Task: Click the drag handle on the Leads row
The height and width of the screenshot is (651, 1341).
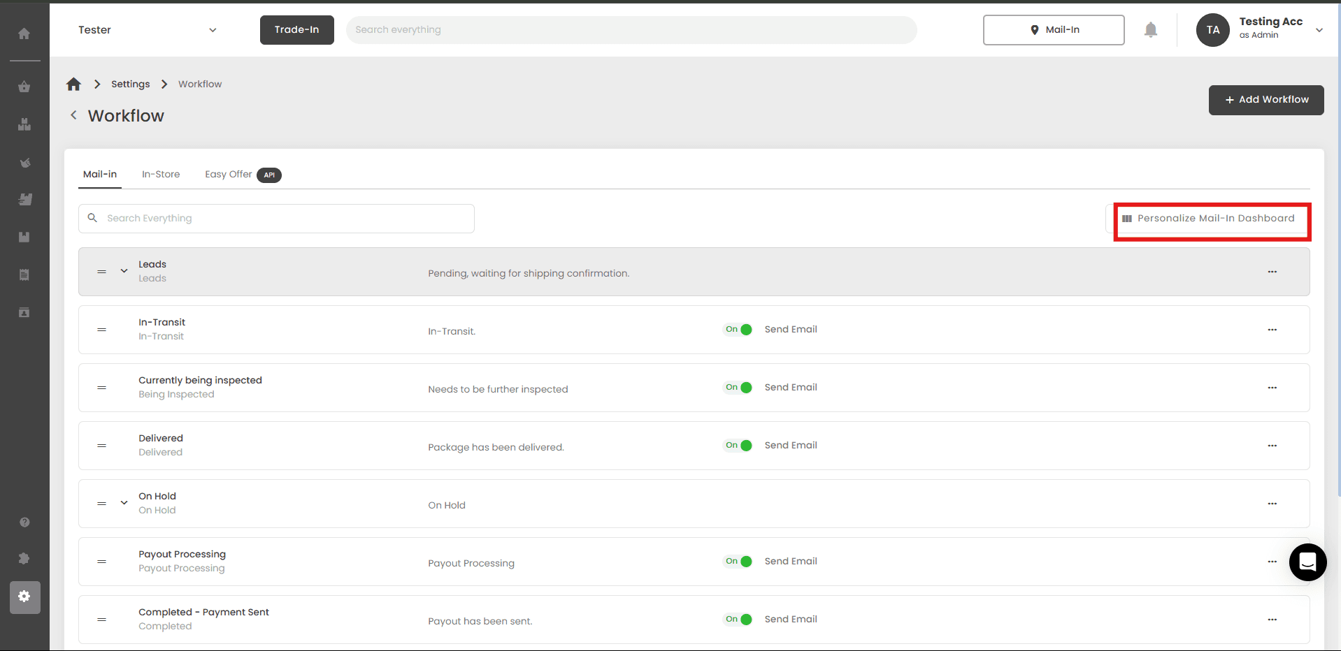Action: pyautogui.click(x=102, y=271)
